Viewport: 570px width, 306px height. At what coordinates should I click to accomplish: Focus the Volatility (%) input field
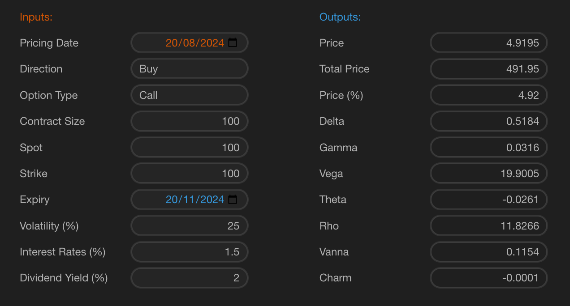point(189,226)
